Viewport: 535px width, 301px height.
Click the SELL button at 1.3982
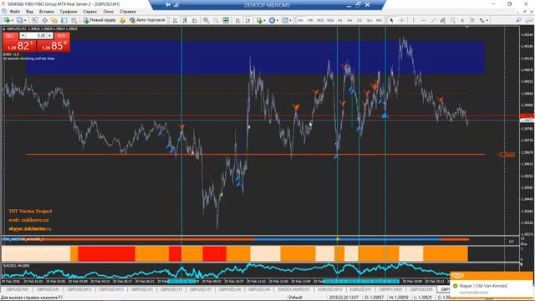19,45
